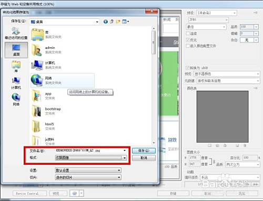The image size is (263, 201).
Task: Create a new folder using the toolbar icon
Action: (x=118, y=22)
